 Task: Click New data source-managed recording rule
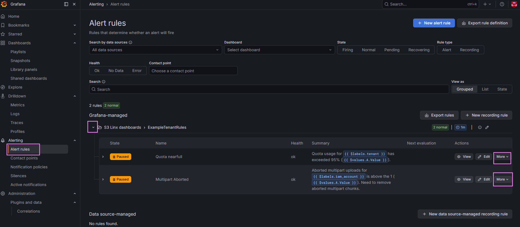[465, 214]
